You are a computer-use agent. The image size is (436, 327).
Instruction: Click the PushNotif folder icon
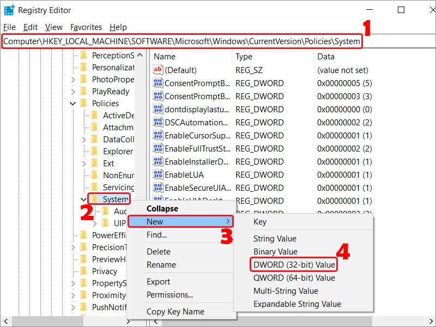[83, 307]
